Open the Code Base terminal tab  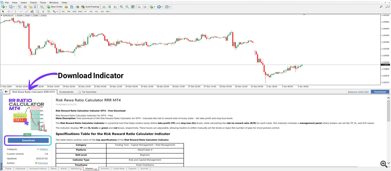click(x=119, y=169)
